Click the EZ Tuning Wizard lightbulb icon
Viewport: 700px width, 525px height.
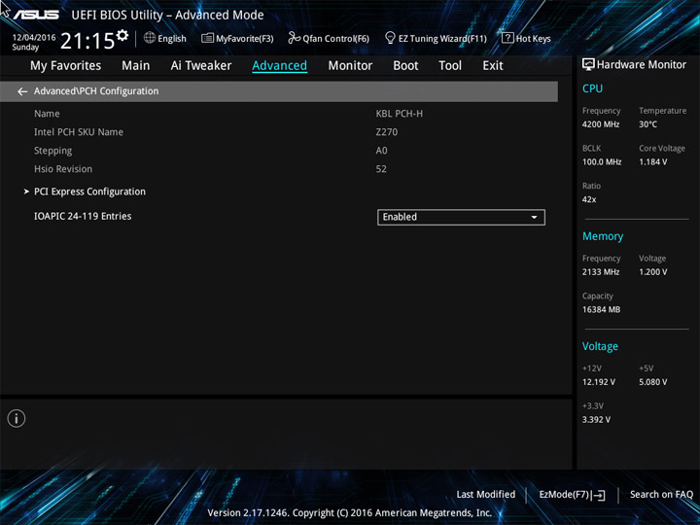[390, 38]
